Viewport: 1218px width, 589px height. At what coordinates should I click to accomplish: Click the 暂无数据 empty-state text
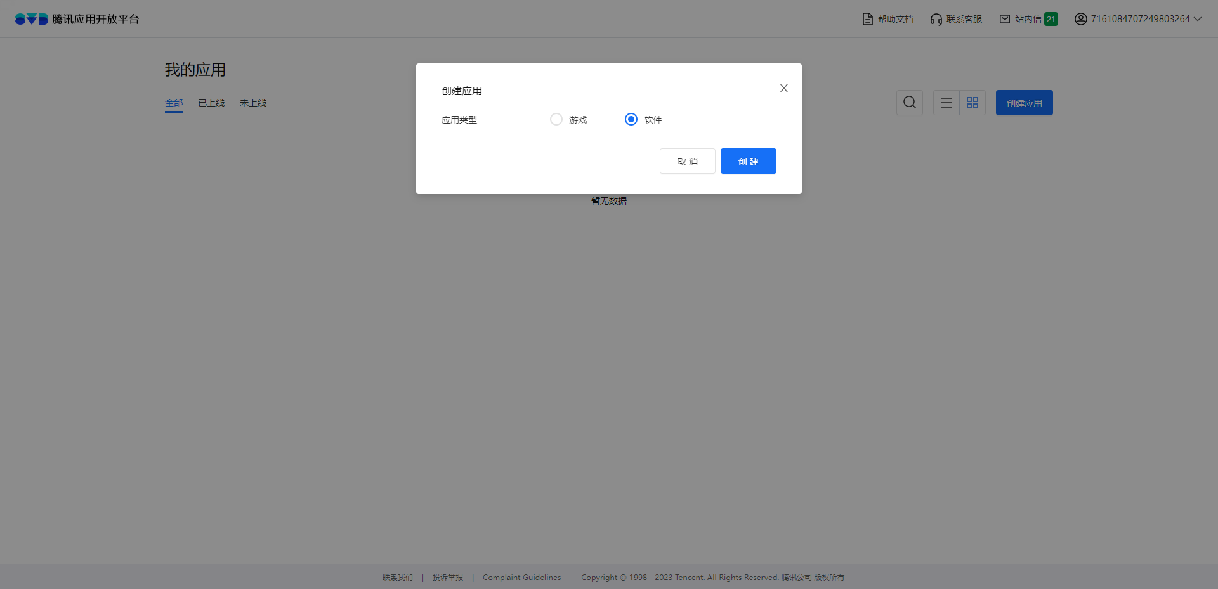pyautogui.click(x=609, y=201)
